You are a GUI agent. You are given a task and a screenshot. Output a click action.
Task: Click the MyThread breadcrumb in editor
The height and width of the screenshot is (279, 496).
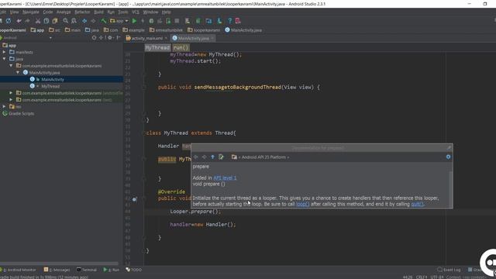point(157,47)
